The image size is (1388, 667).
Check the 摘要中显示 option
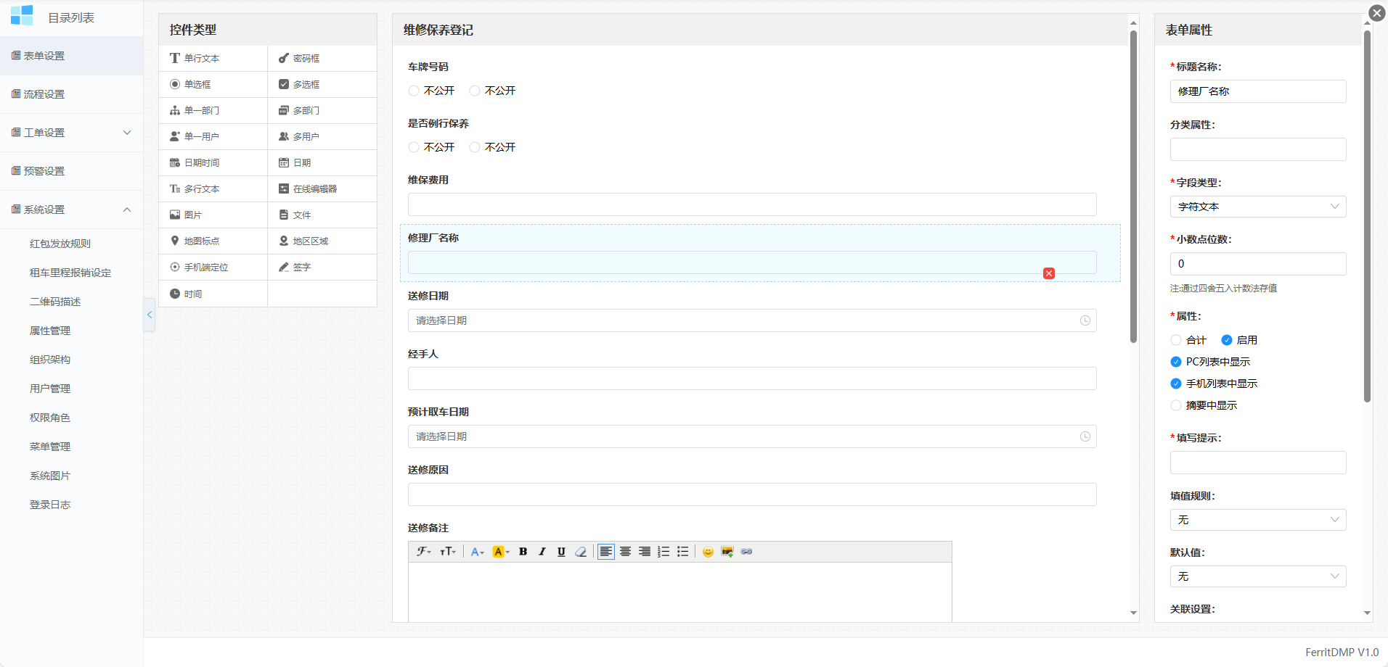coord(1176,405)
